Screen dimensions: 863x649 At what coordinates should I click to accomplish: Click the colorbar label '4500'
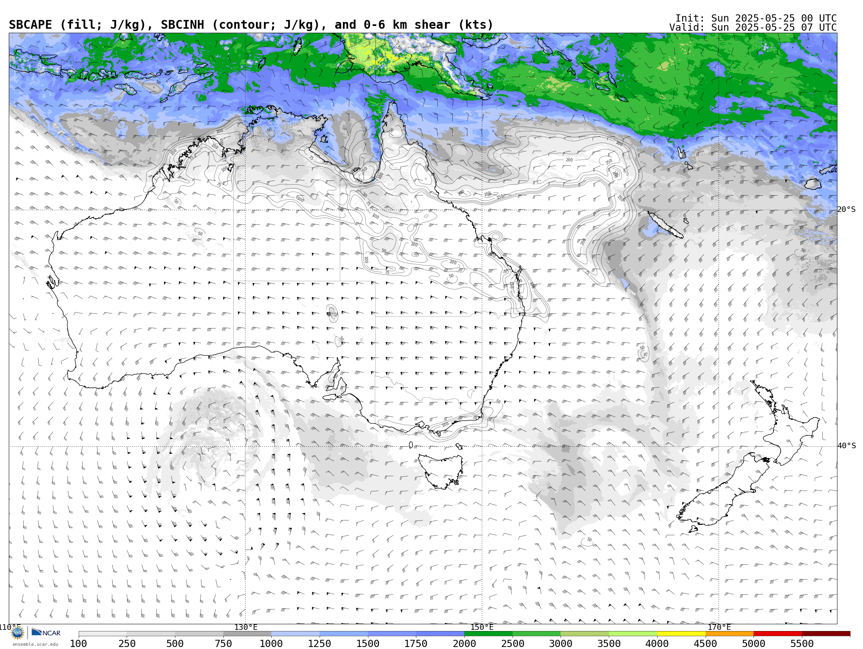point(706,644)
